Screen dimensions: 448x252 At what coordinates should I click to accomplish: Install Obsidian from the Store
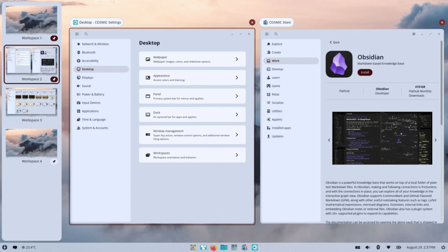366,72
